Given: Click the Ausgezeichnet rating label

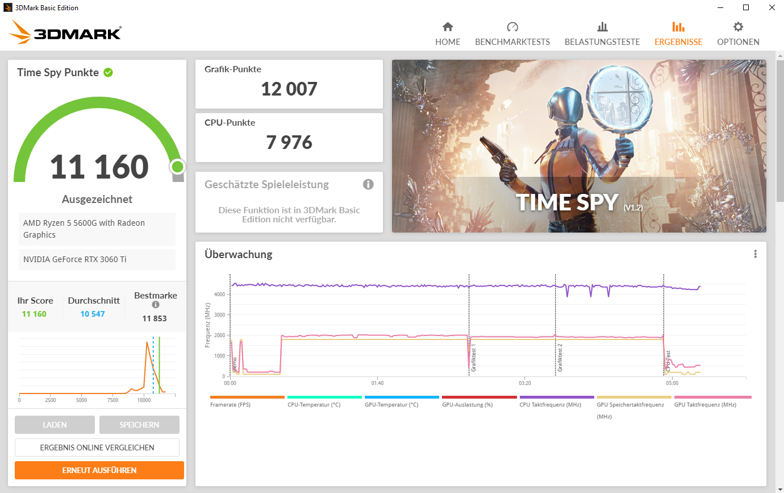Looking at the screenshot, I should pyautogui.click(x=97, y=200).
